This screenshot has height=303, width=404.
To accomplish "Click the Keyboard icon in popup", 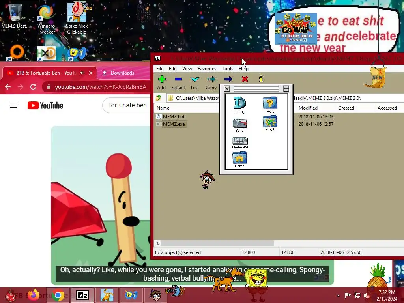I will [x=239, y=143].
